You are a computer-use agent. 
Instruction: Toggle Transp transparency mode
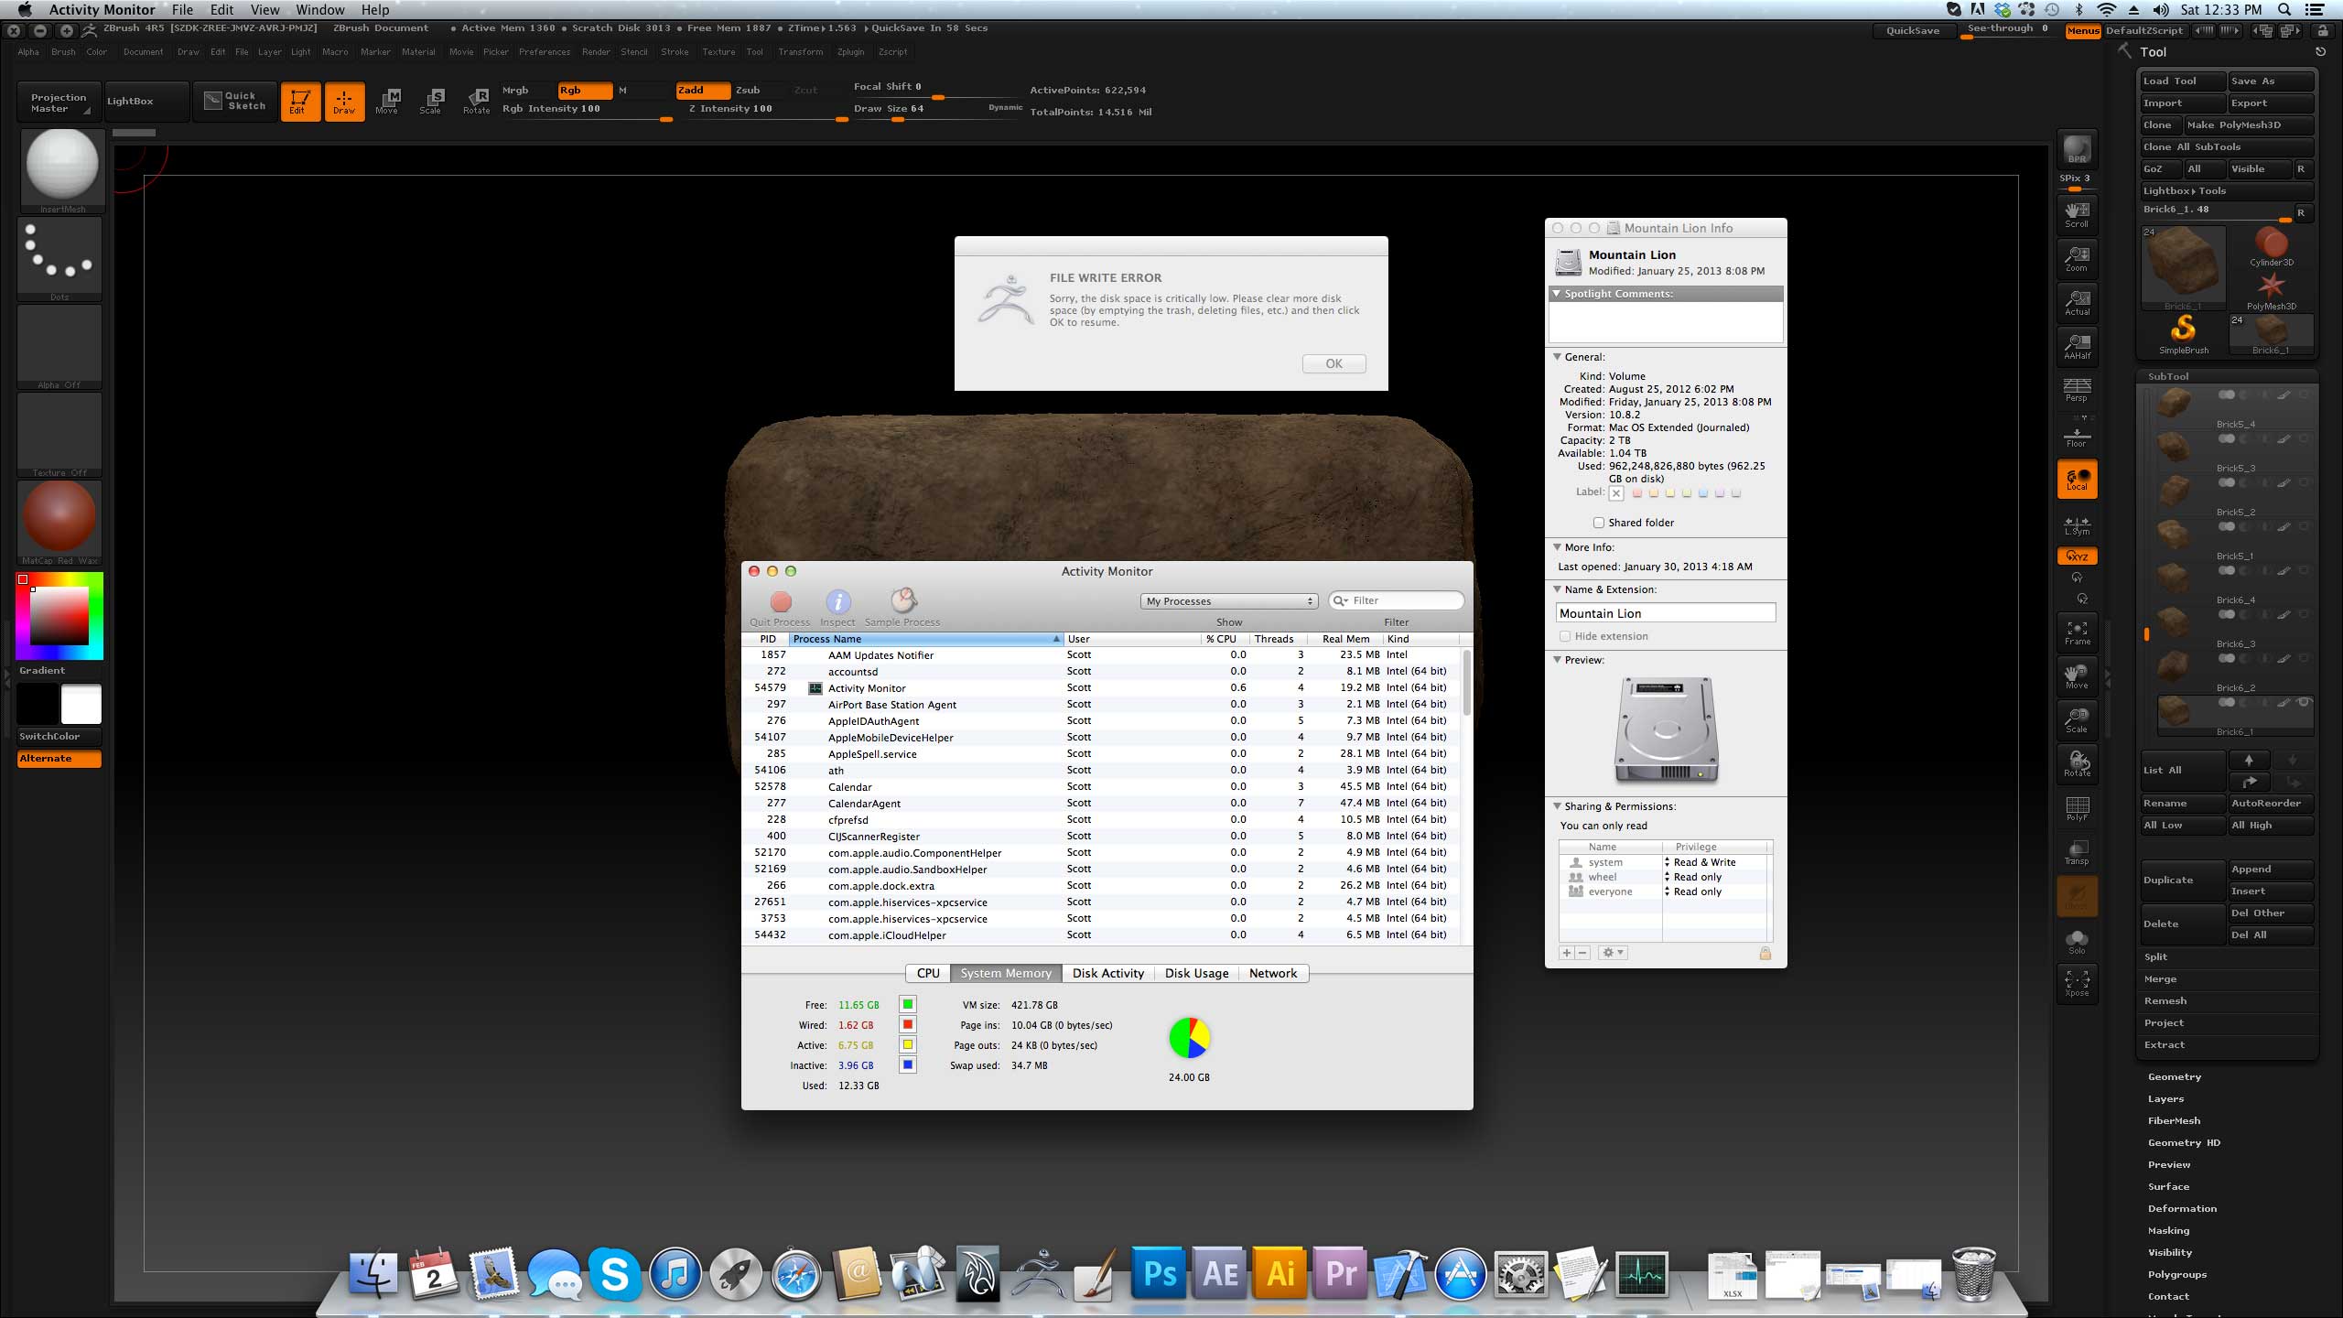(x=2077, y=852)
